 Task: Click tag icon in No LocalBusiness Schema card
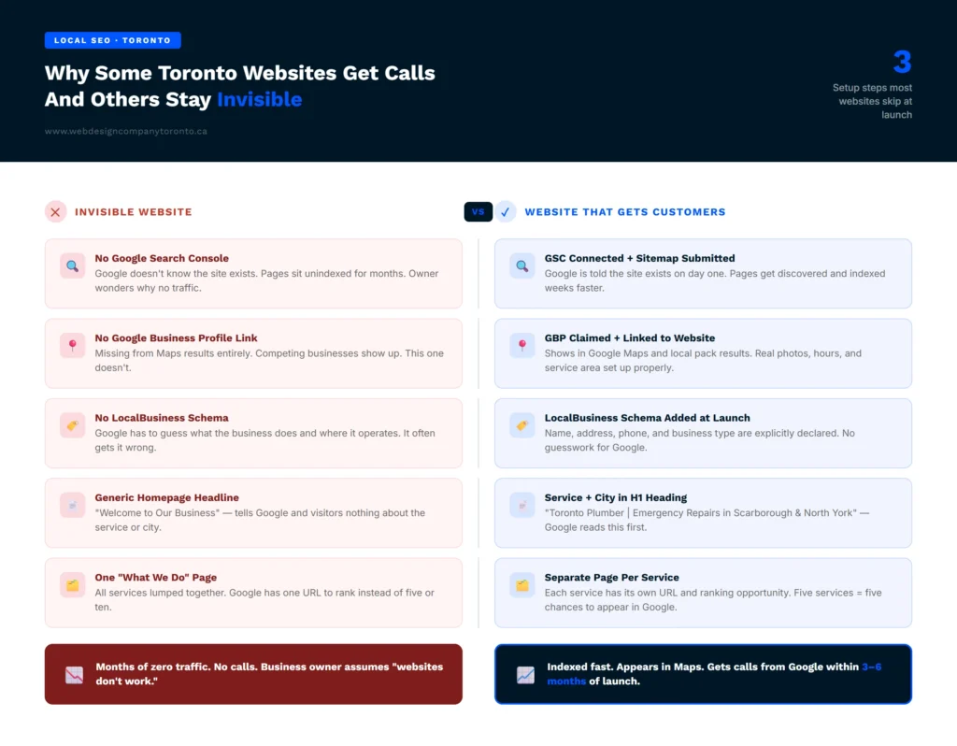(73, 425)
